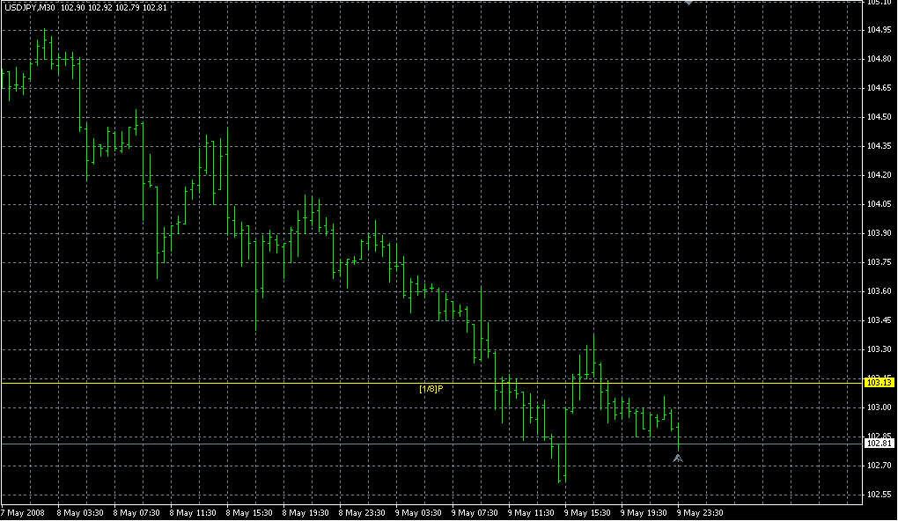Click the 104.80 price axis label
The height and width of the screenshot is (521, 898).
click(880, 59)
